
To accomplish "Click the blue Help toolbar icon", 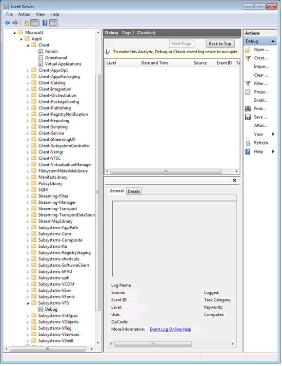I will tap(45, 23).
